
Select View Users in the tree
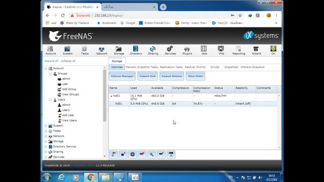pyautogui.click(x=69, y=120)
